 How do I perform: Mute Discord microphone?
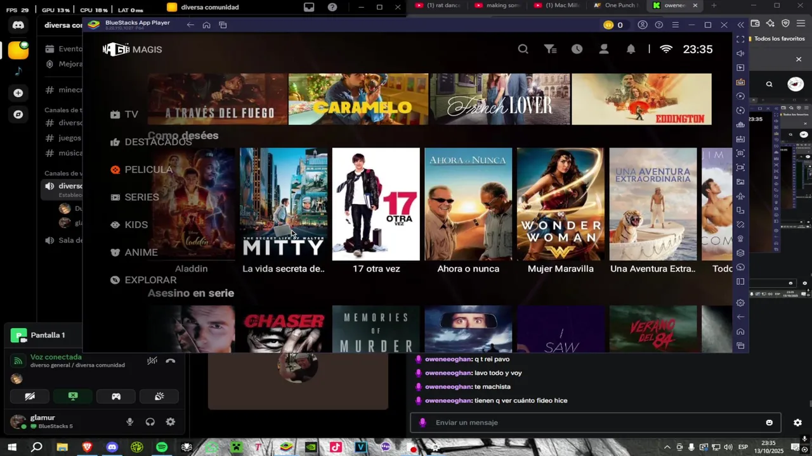pyautogui.click(x=129, y=422)
